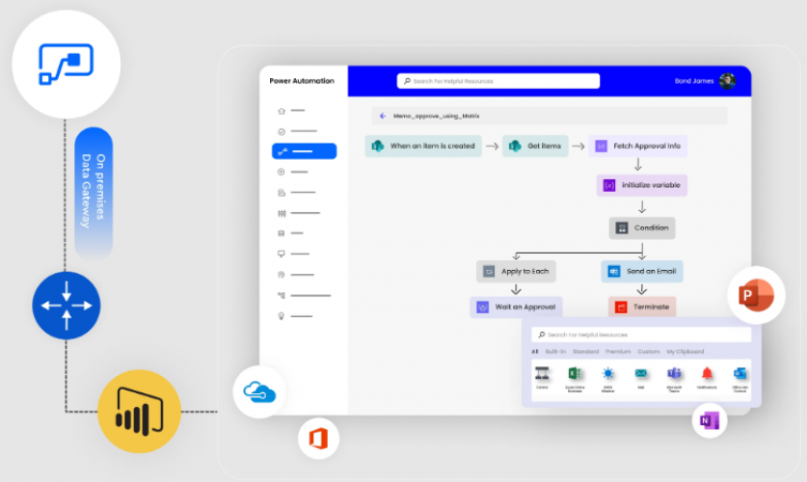Click the back arrow beside Memo_approve_using_Matrix

click(x=383, y=116)
